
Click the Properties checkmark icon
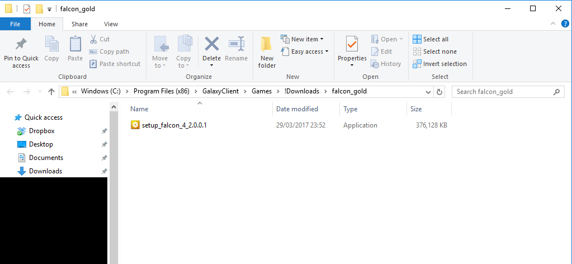(352, 44)
